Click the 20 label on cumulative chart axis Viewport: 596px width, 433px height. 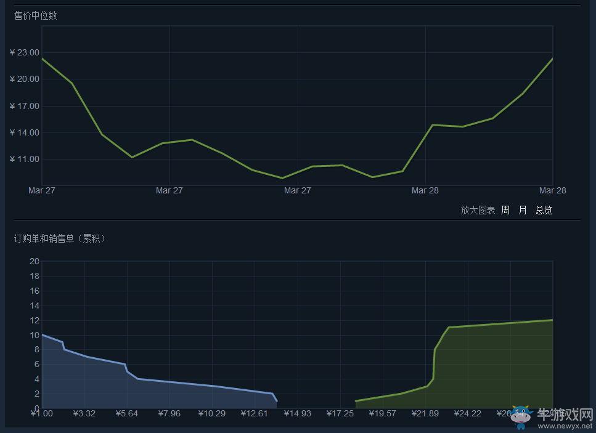pos(35,261)
